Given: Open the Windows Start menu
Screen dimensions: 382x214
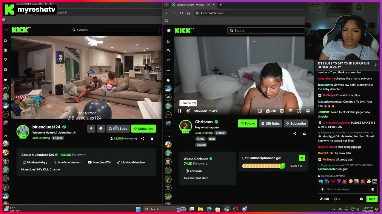Looking at the screenshot, I should 138,209.
